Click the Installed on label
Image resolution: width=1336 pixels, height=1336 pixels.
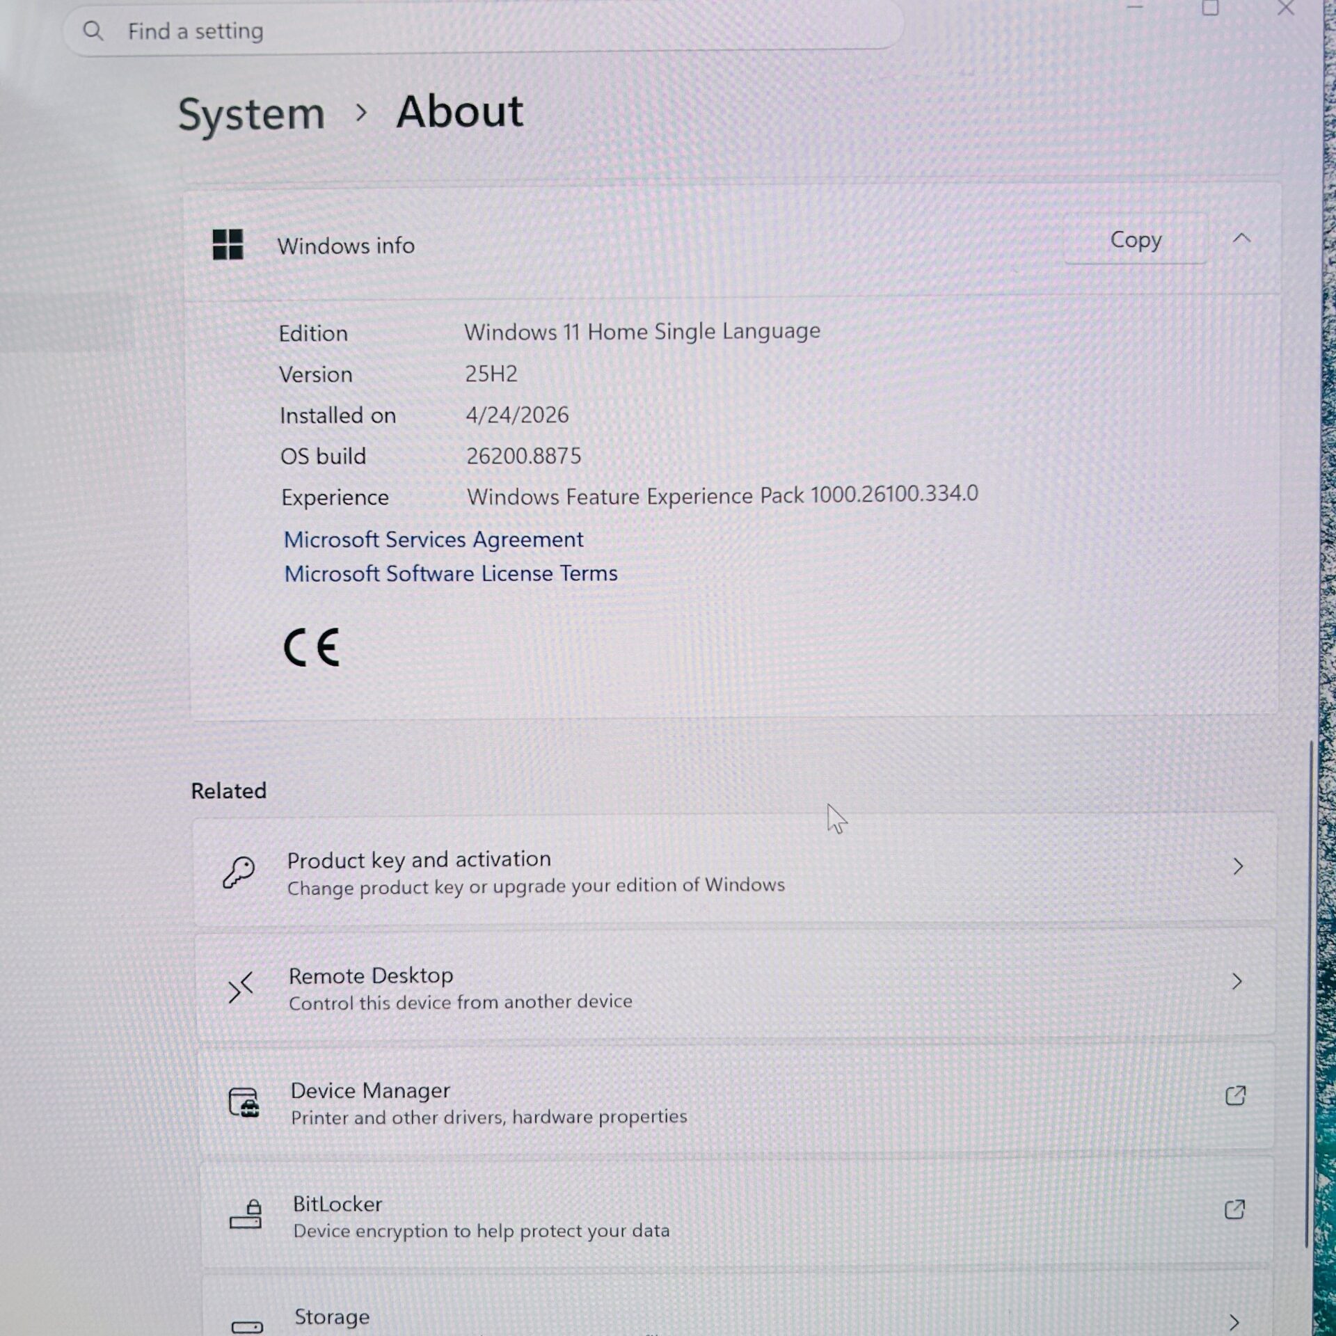[337, 415]
